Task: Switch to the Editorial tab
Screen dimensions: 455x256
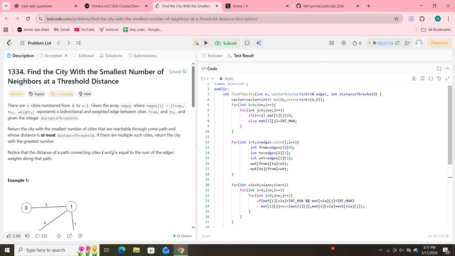Action: click(x=83, y=55)
